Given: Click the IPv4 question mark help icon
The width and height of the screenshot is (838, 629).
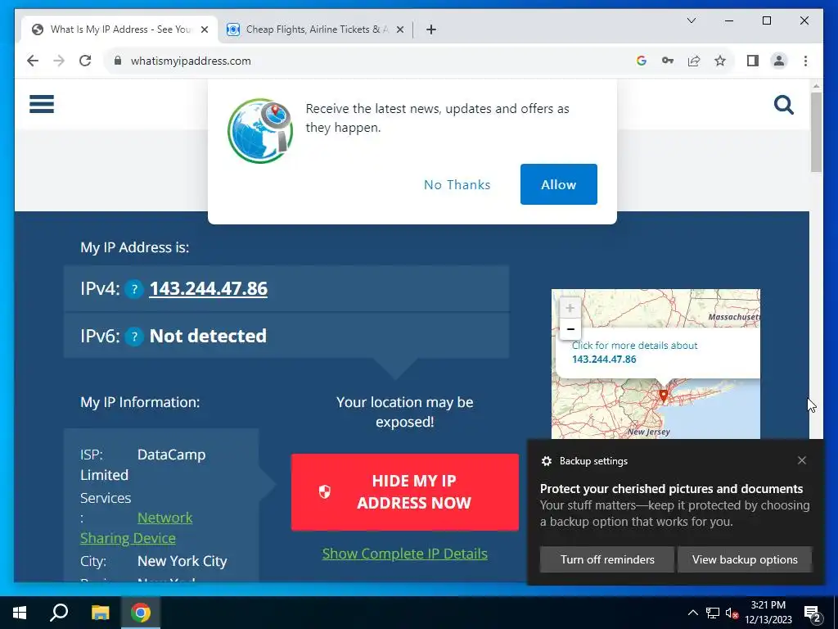Looking at the screenshot, I should point(134,289).
